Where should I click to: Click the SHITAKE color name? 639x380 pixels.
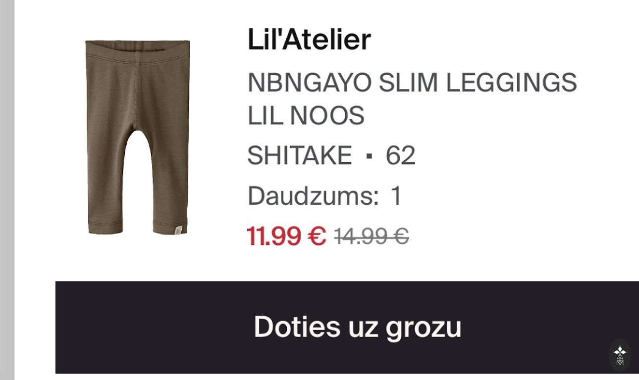(x=300, y=155)
